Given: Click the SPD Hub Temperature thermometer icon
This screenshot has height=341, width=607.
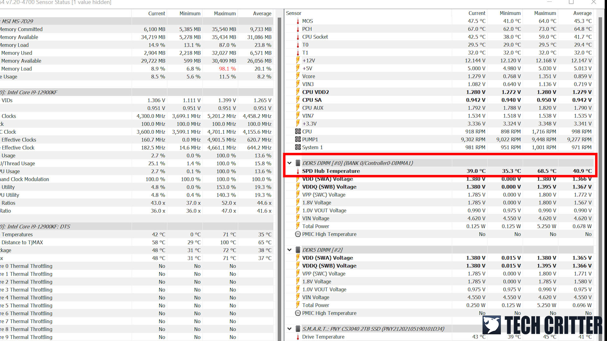Looking at the screenshot, I should (298, 171).
